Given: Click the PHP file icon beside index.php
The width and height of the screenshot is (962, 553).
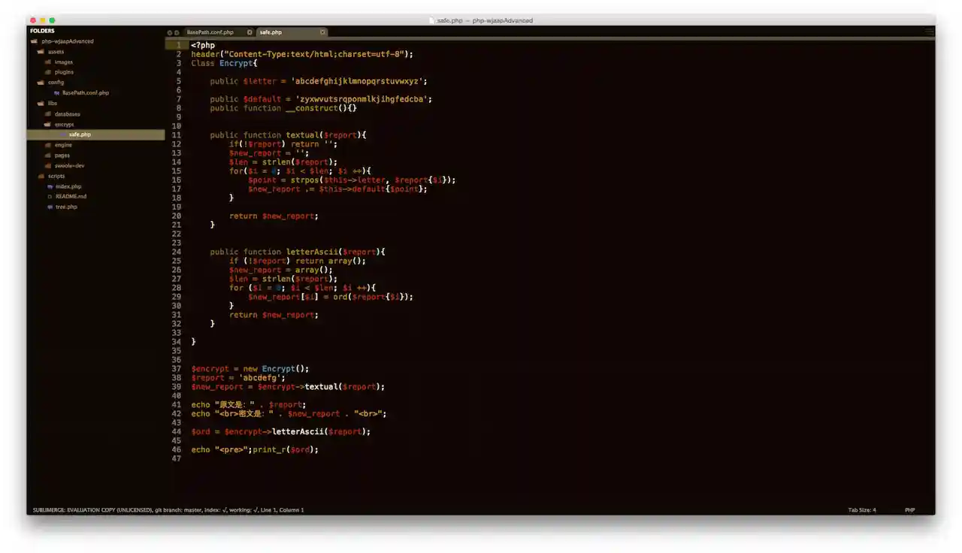Looking at the screenshot, I should click(x=50, y=186).
